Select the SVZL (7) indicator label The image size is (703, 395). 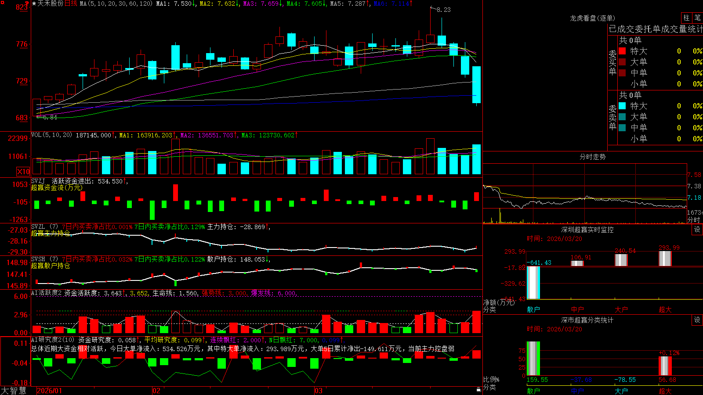point(44,227)
